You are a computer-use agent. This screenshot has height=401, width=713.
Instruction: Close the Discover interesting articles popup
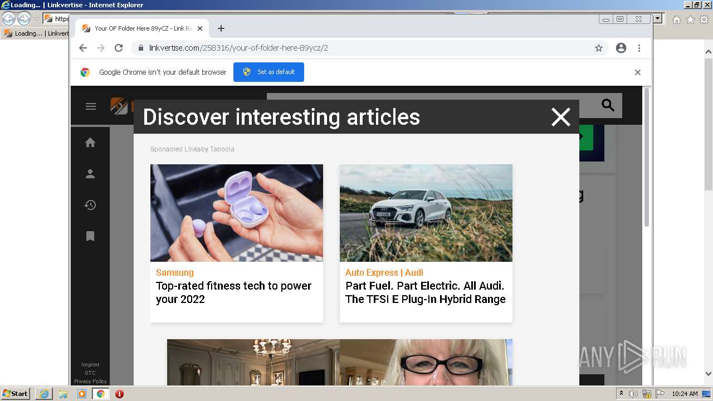tap(560, 117)
